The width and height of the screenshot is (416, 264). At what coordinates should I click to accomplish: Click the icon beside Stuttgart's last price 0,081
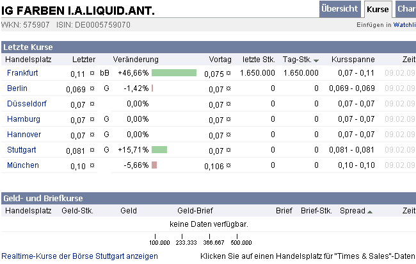tap(92, 150)
